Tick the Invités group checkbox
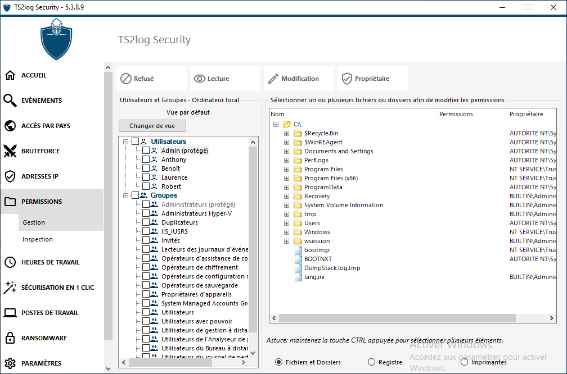The width and height of the screenshot is (567, 374). 146,240
